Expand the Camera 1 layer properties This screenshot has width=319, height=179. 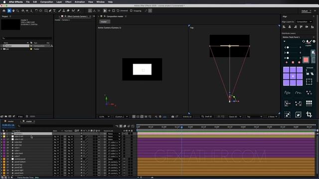[x=1, y=134]
